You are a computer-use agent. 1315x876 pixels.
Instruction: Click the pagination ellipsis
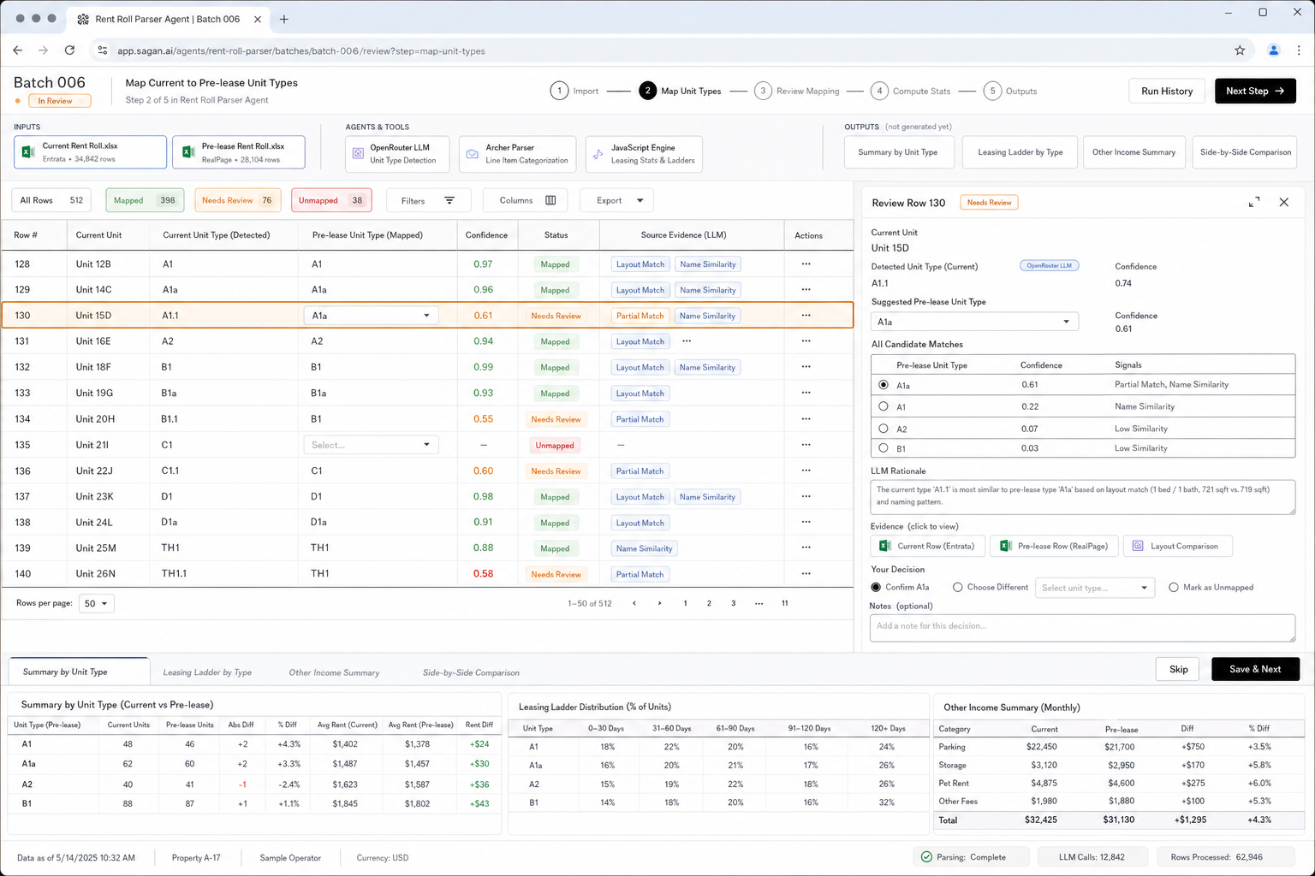pos(759,603)
